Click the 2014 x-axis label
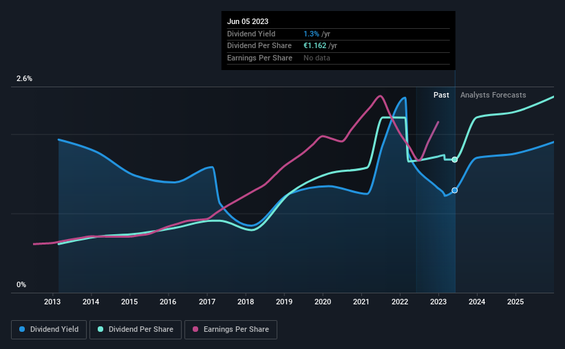The image size is (565, 349). click(91, 302)
